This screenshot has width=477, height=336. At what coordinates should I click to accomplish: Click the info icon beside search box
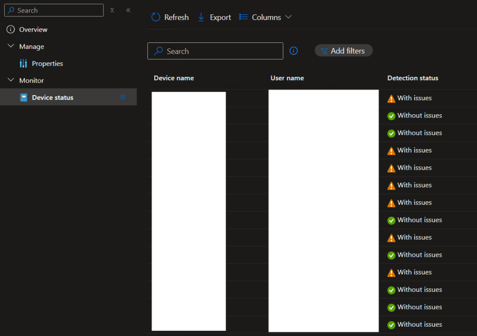pos(293,51)
